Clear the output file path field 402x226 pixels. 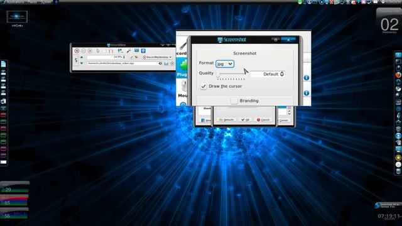[161, 63]
